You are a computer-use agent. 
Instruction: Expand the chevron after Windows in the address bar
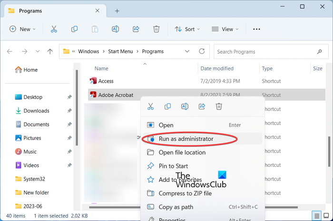coord(104,51)
